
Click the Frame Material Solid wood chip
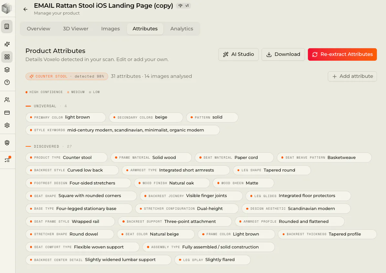point(151,158)
